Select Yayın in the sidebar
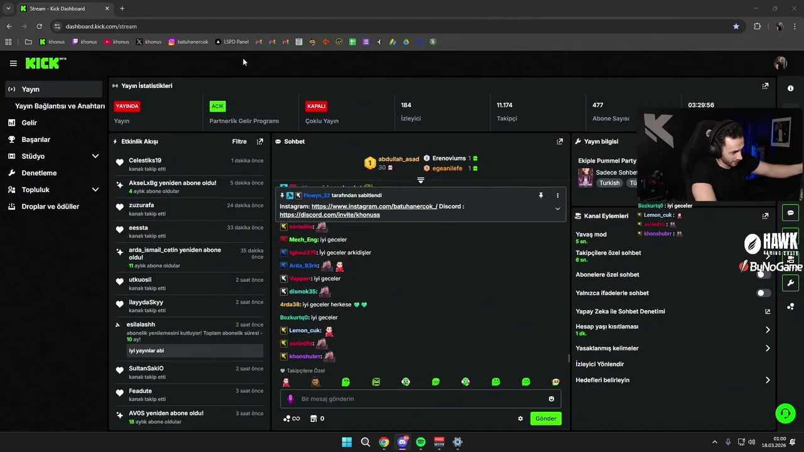 (53, 89)
